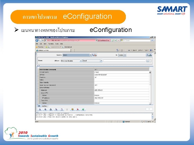The image size is (194, 145).
Task: Click the red X delete icon in action toolbar
Action: (x=78, y=109)
